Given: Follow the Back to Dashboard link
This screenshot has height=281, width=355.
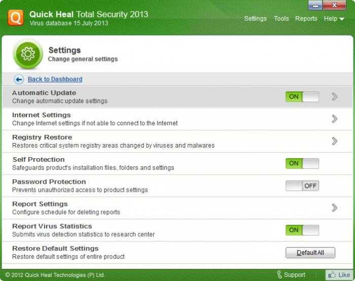Looking at the screenshot, I should pos(55,79).
